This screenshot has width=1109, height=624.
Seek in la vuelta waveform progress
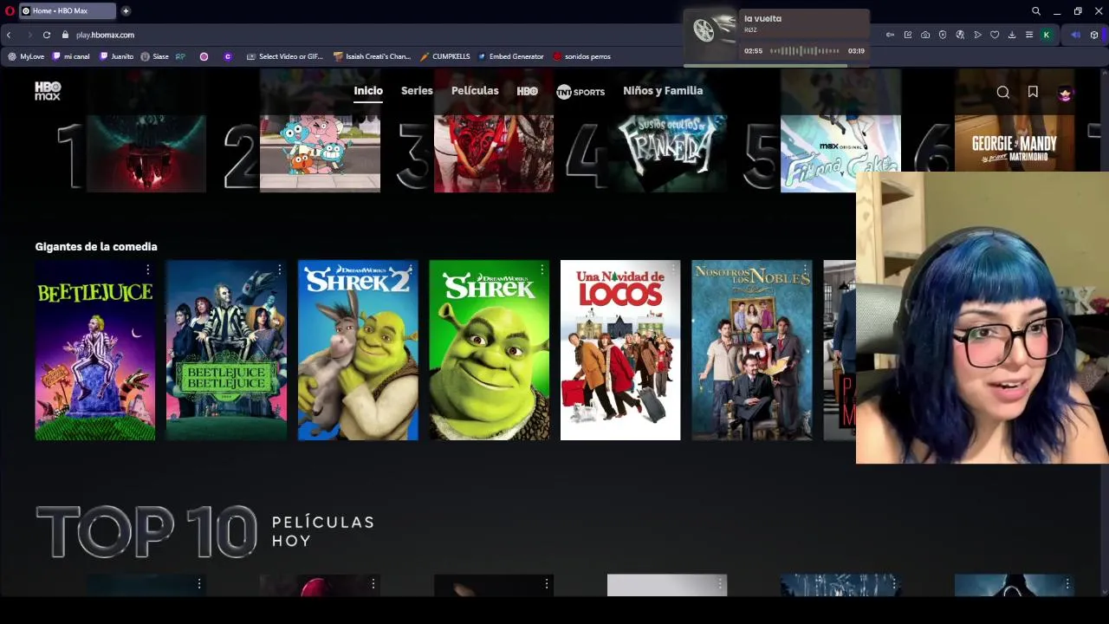[805, 51]
